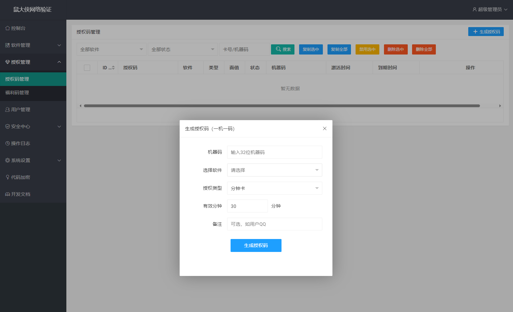513x312 pixels.
Task: Open the 控制台 home page from sidebar
Action: [18, 28]
